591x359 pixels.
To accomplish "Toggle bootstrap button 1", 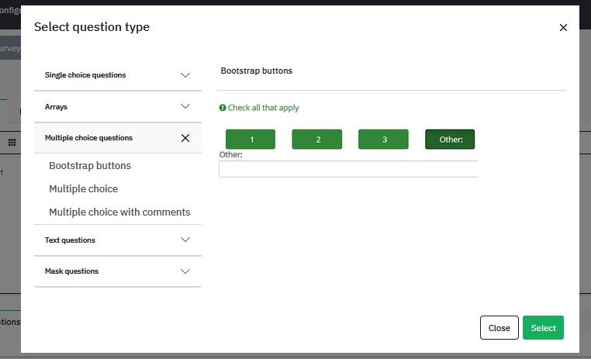I will tap(251, 140).
